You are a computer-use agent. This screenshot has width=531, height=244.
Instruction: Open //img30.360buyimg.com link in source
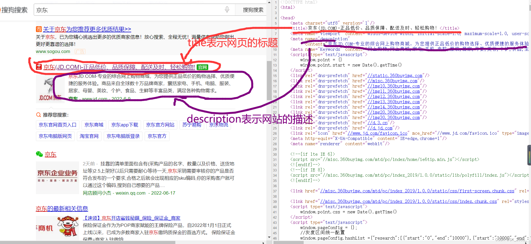click(394, 118)
